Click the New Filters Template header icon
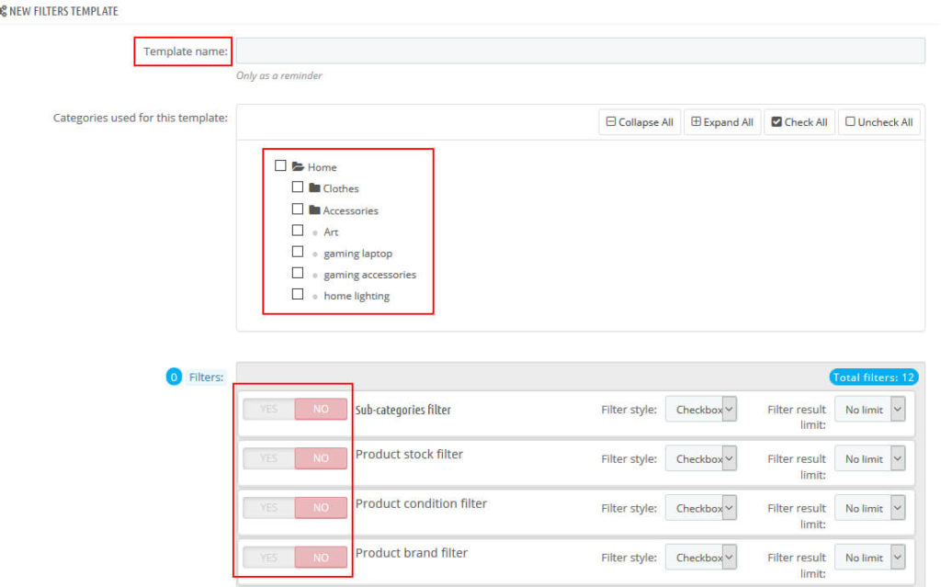The height and width of the screenshot is (587, 941). point(4,10)
